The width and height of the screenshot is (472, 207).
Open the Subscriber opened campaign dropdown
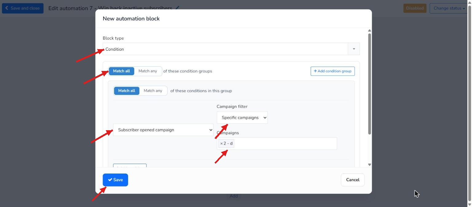click(163, 130)
